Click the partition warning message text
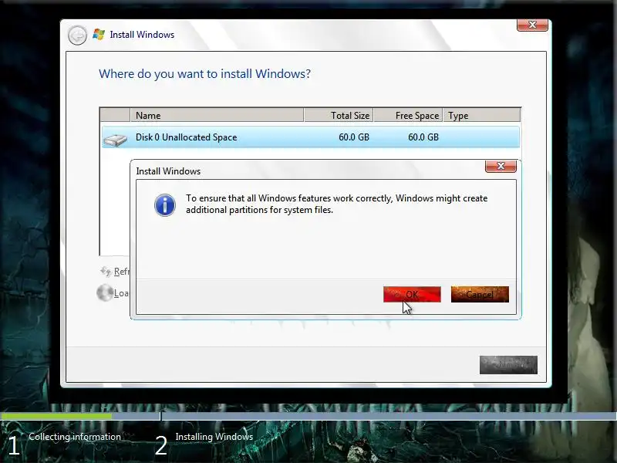This screenshot has width=617, height=463. pyautogui.click(x=337, y=204)
